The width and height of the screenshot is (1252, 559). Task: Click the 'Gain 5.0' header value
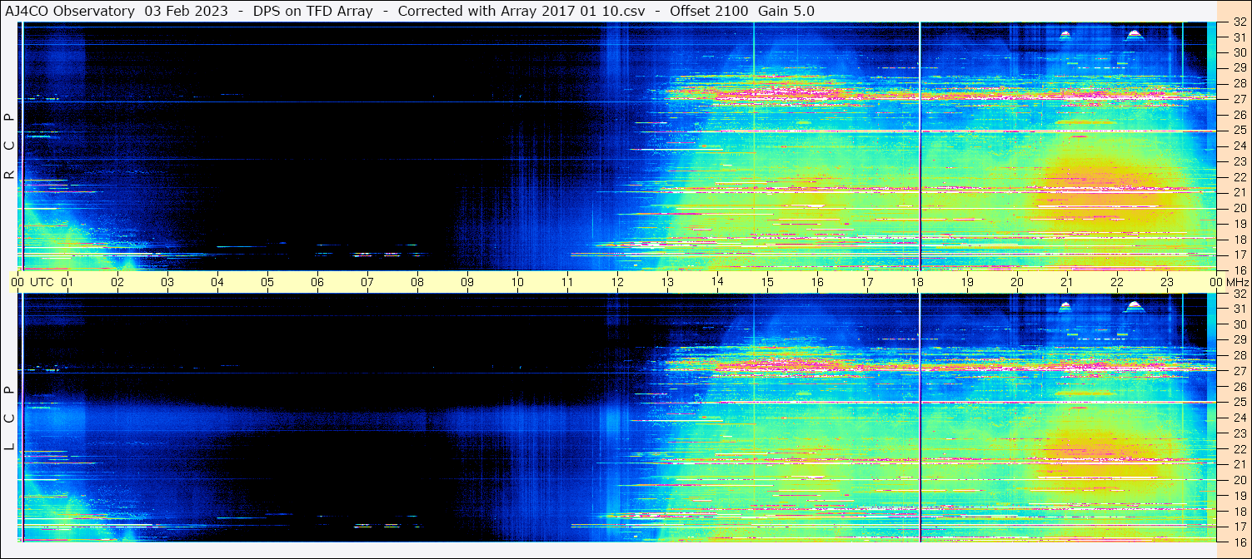pos(786,11)
